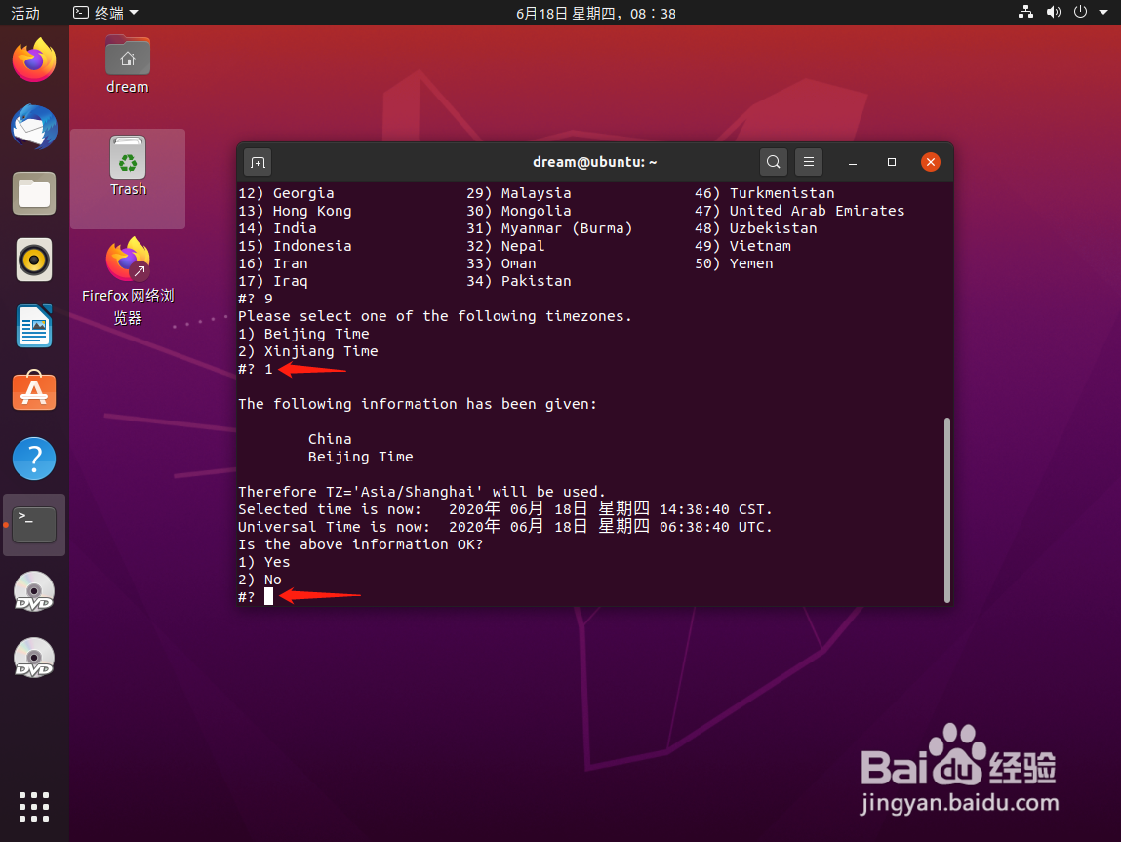
Task: Click the '1) Beijing Time' line
Action: coord(303,334)
